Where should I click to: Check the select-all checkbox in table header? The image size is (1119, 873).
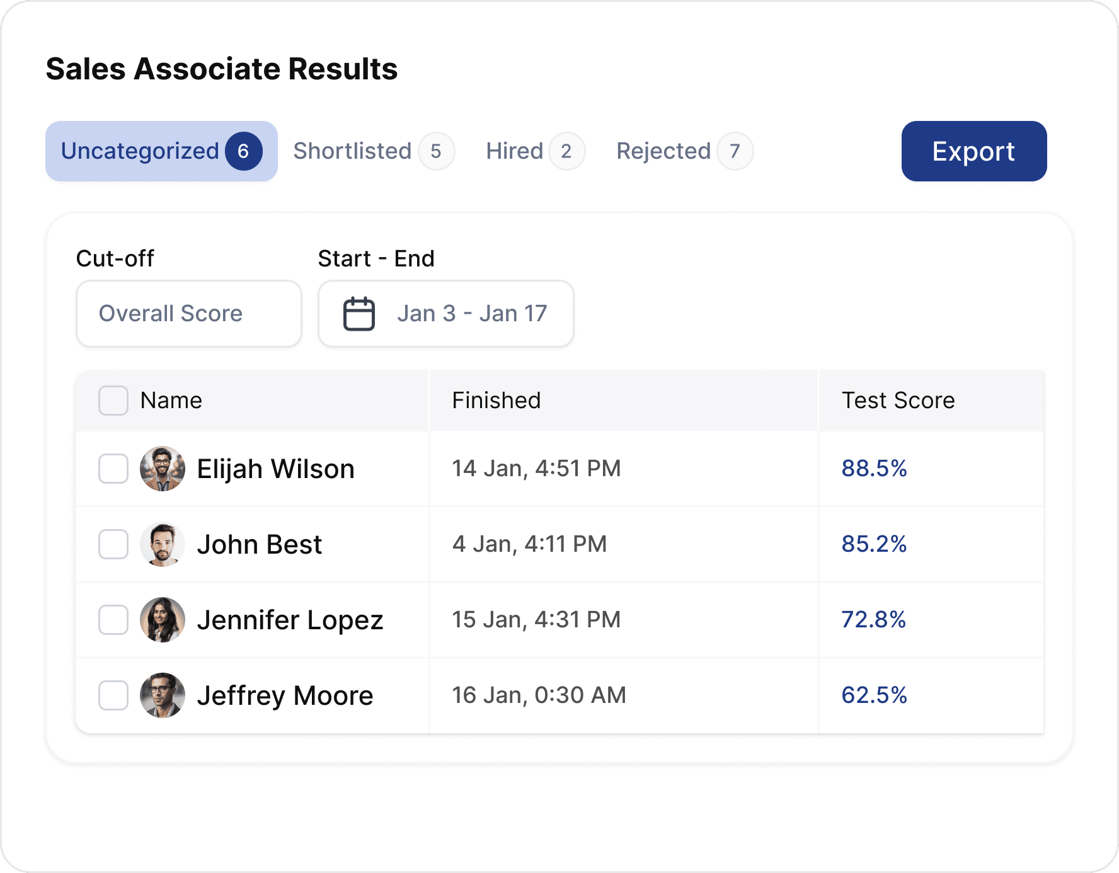coord(113,400)
